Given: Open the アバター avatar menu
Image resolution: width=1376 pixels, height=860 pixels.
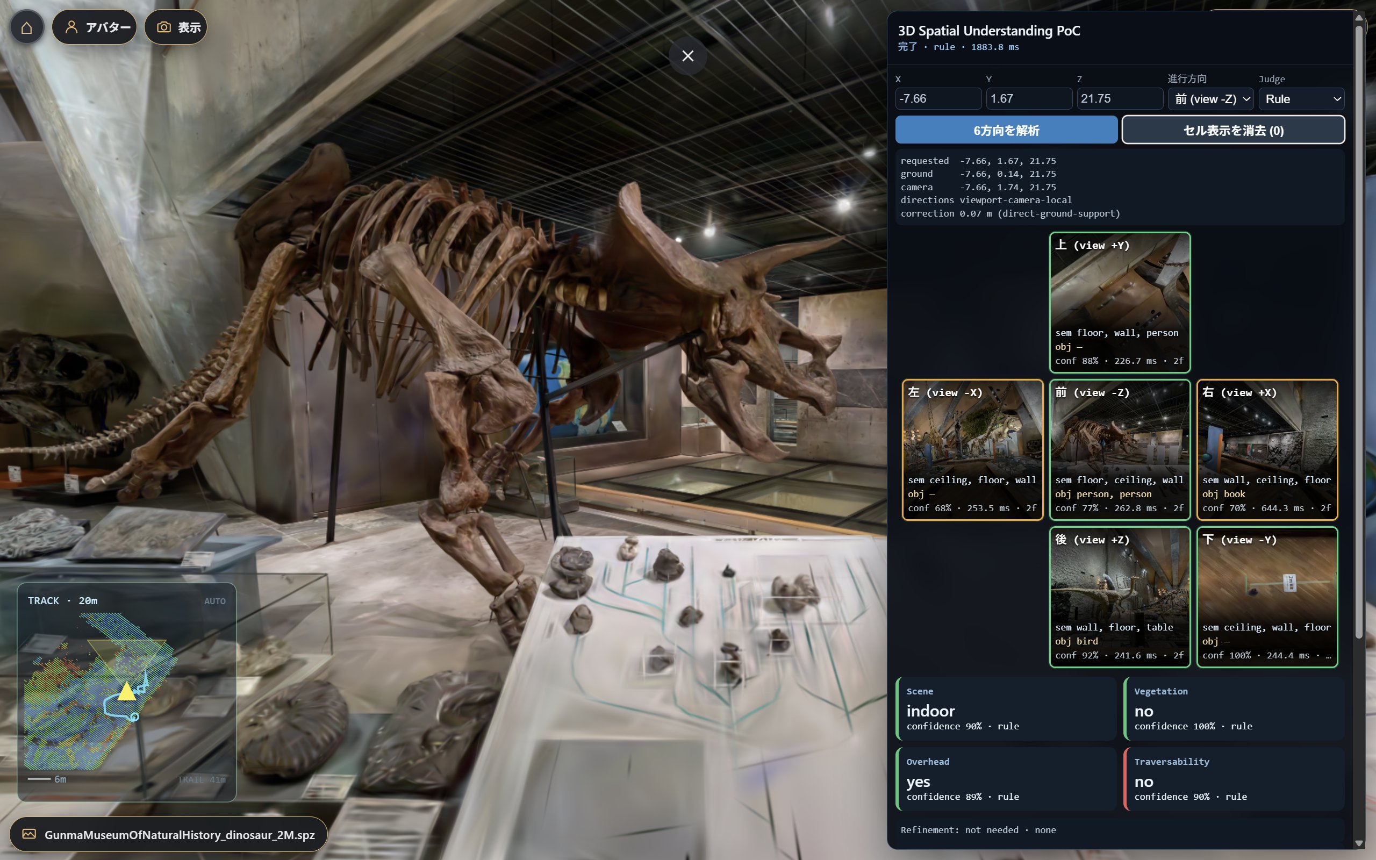Looking at the screenshot, I should point(95,27).
